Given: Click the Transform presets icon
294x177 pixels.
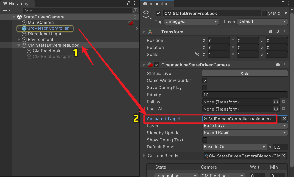Looking at the screenshot, I should (x=278, y=32).
